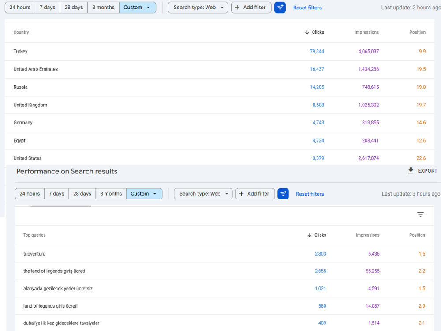Select the upper 7 days range tab
441x331 pixels.
(47, 8)
